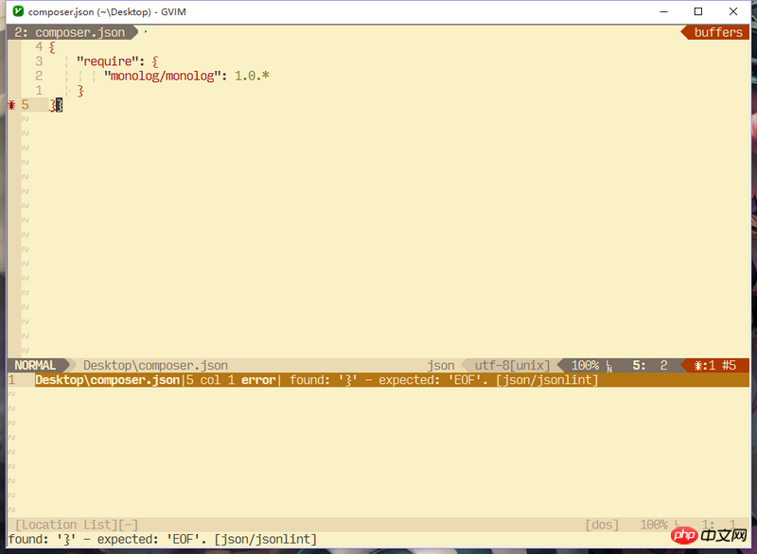The width and height of the screenshot is (757, 554).
Task: Click the 'utf-8[unix]' encoding indicator
Action: tap(512, 366)
